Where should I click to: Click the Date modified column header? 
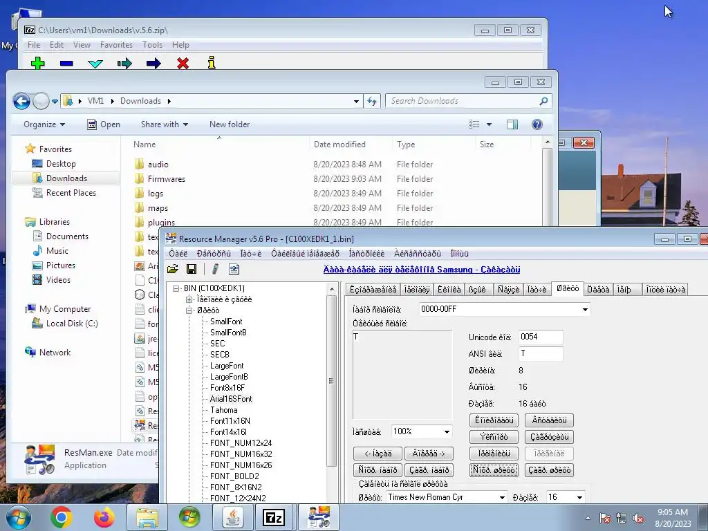[x=339, y=145]
